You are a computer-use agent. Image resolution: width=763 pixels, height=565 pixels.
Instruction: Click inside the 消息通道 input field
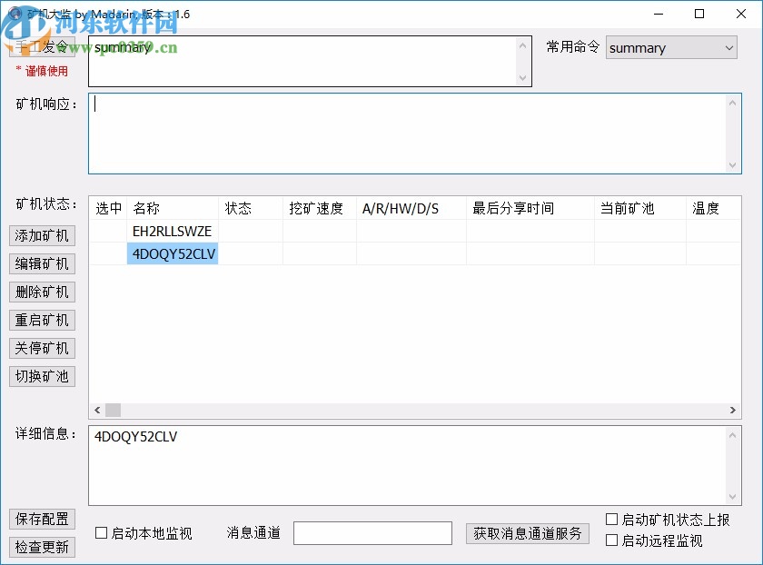click(372, 533)
